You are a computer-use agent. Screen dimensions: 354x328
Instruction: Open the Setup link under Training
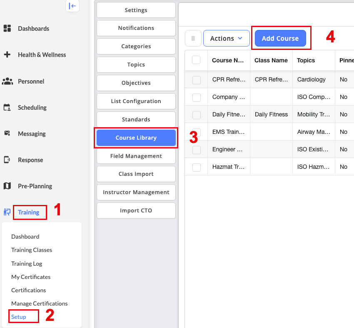[19, 317]
